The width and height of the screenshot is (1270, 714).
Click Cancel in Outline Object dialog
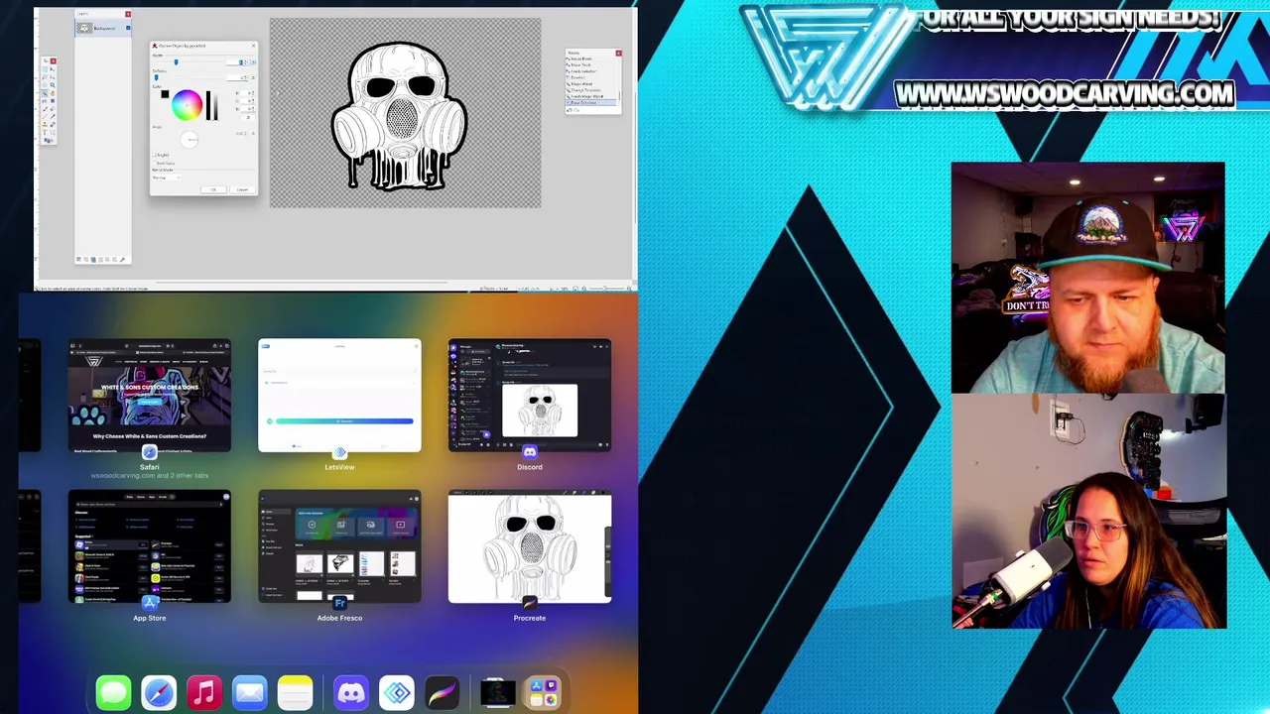point(242,189)
